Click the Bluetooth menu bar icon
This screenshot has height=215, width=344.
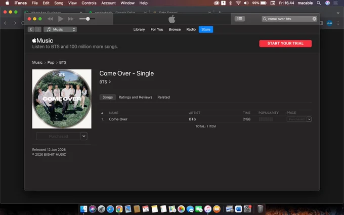click(230, 3)
